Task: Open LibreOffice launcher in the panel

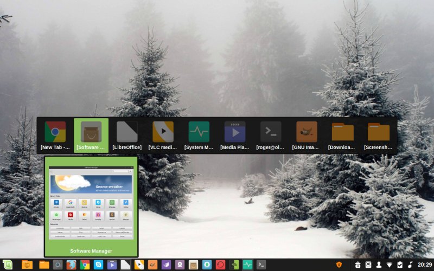Action: 125,265
